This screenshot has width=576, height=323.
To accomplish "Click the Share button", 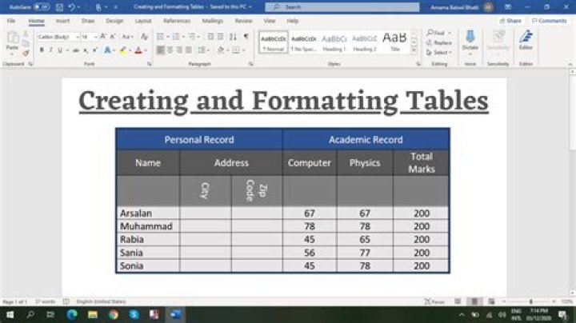I will tap(510, 21).
